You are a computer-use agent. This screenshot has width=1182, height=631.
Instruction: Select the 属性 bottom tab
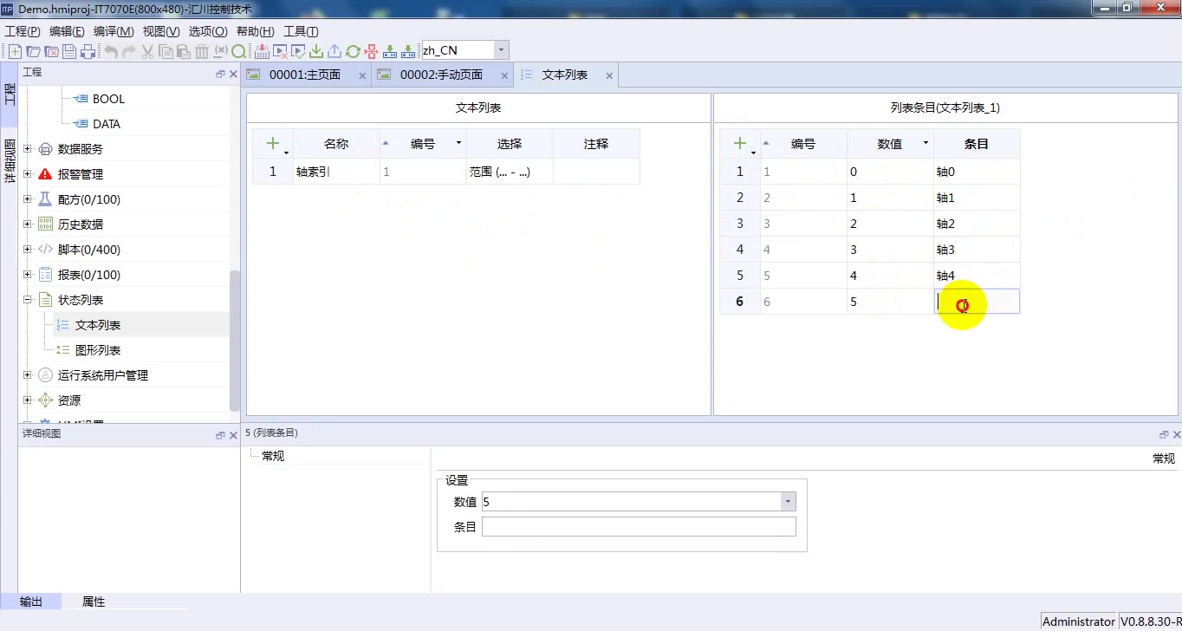point(94,602)
